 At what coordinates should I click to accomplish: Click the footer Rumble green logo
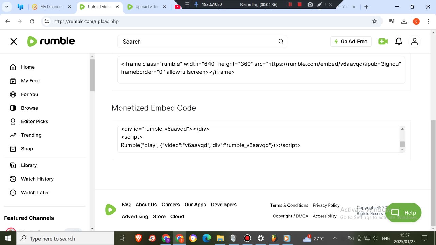point(110,210)
